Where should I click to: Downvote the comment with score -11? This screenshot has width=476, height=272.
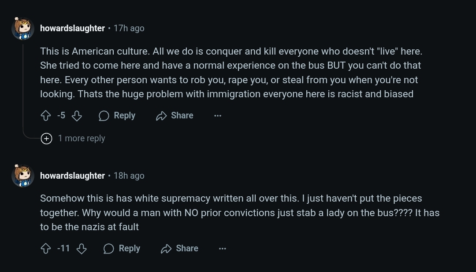click(82, 249)
